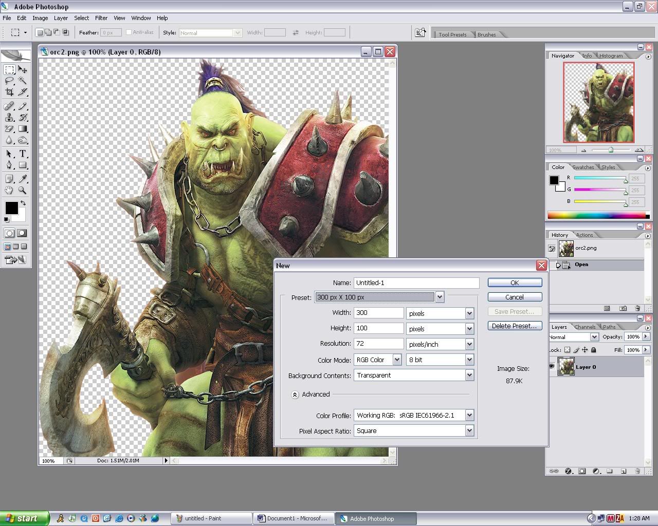Open the Preset dropdown in New dialog
This screenshot has width=658, height=526.
(440, 297)
